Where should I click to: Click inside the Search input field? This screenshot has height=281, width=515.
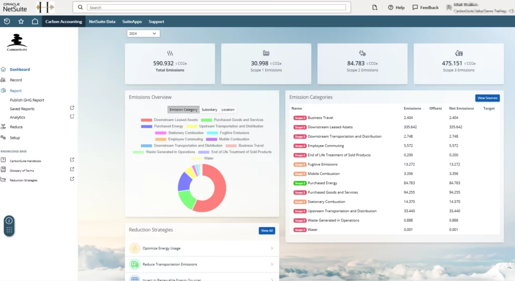(x=216, y=7)
